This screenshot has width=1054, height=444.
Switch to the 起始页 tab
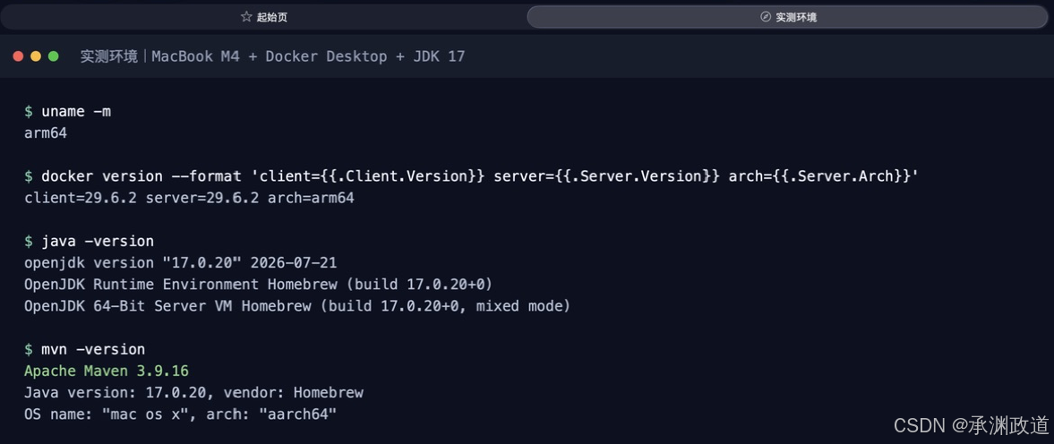point(263,17)
